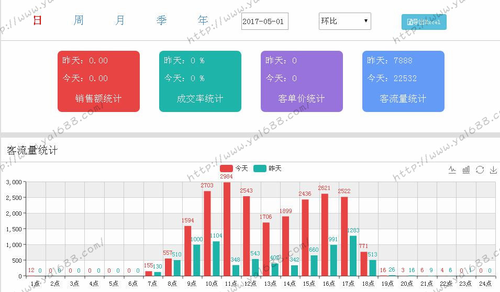
Task: Click the save chart as image icon
Action: click(x=493, y=170)
